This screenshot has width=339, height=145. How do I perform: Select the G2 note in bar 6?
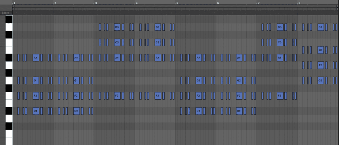point(239,80)
